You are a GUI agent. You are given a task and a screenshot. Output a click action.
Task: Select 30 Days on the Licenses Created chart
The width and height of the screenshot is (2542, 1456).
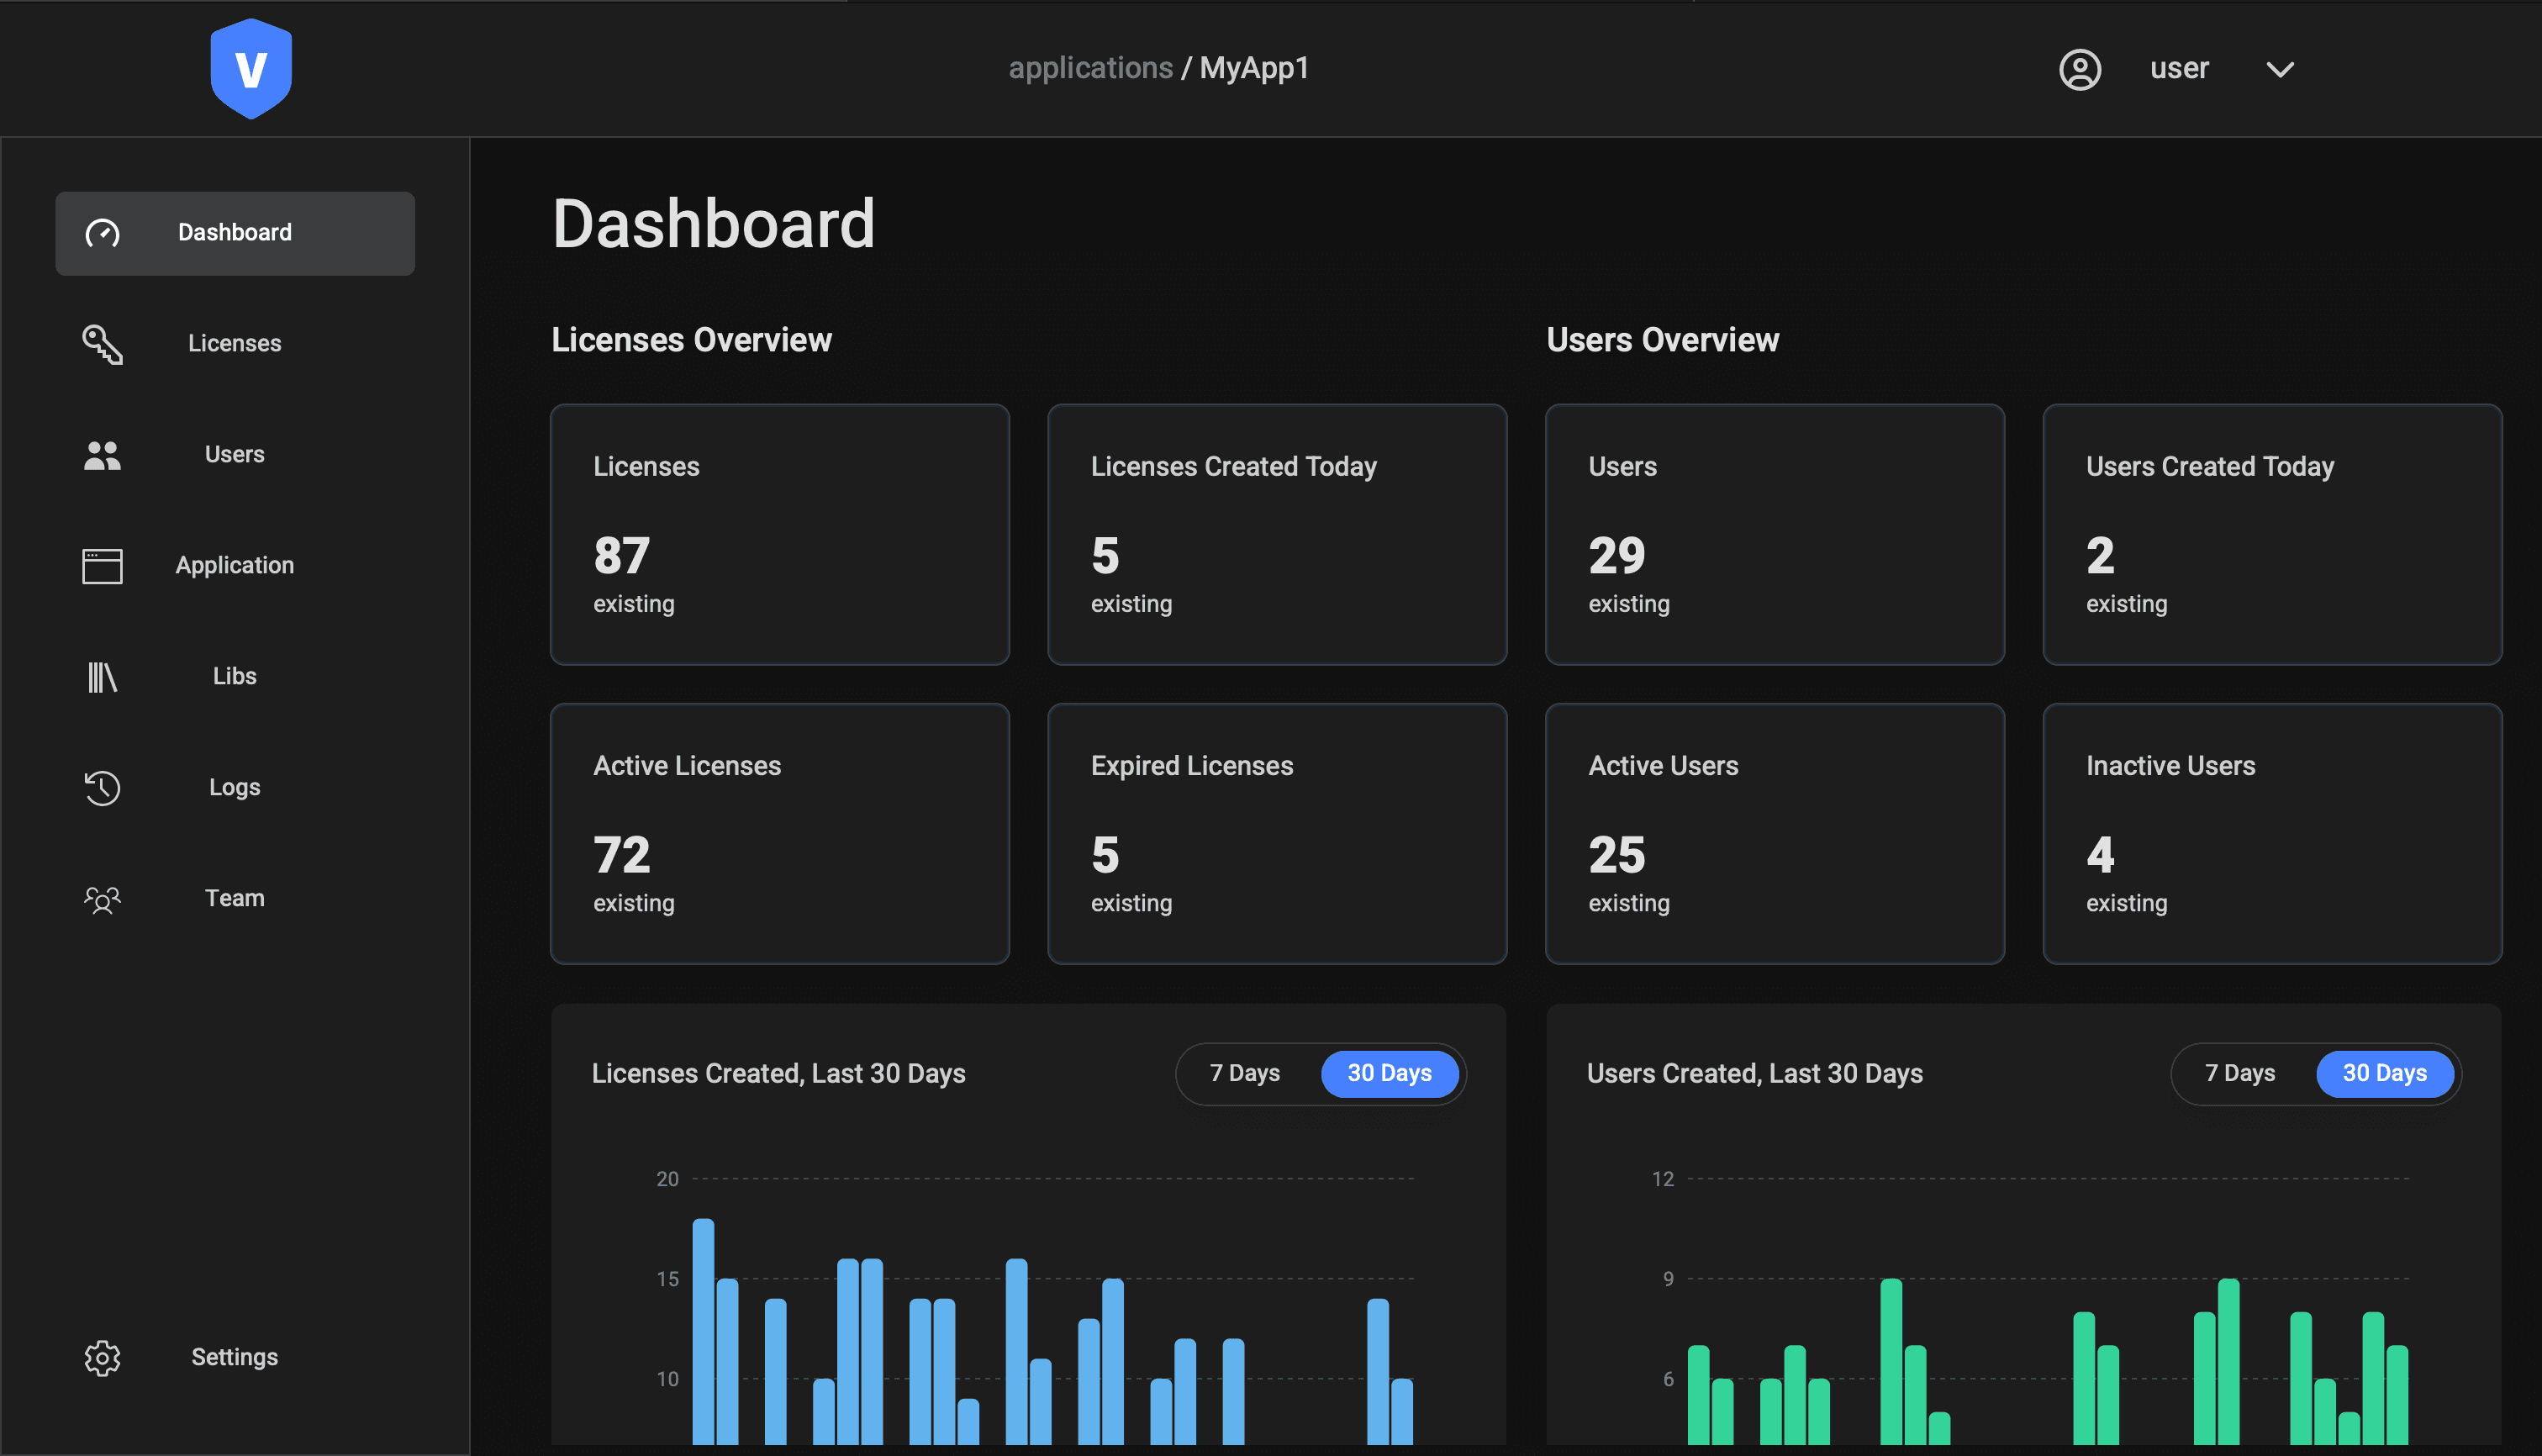(1389, 1073)
